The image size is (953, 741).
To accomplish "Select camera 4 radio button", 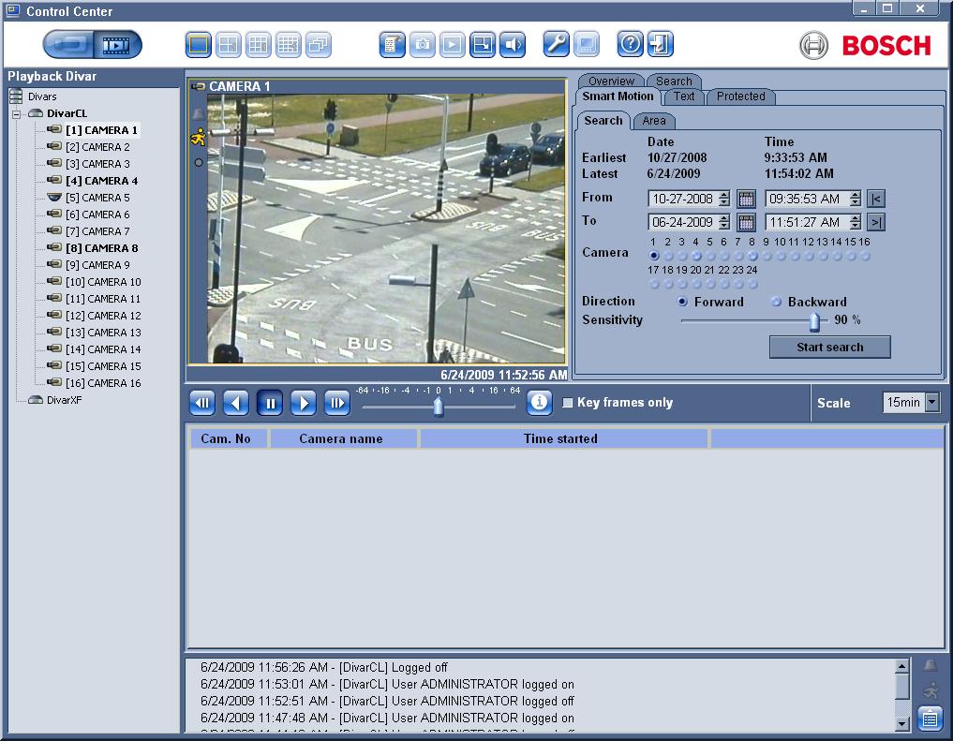I will click(x=696, y=256).
